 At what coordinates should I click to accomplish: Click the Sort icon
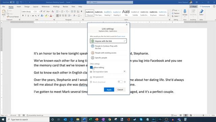click(78, 12)
